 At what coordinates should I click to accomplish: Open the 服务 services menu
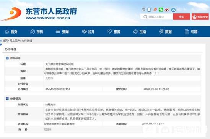pos(114,32)
